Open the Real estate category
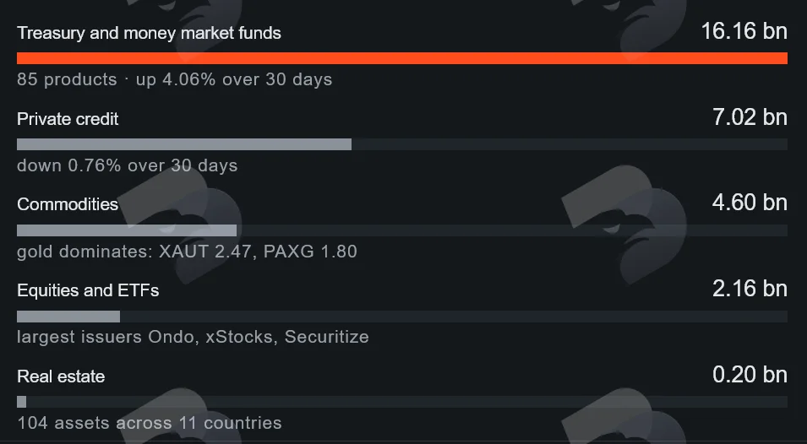Image resolution: width=807 pixels, height=444 pixels. (x=61, y=376)
